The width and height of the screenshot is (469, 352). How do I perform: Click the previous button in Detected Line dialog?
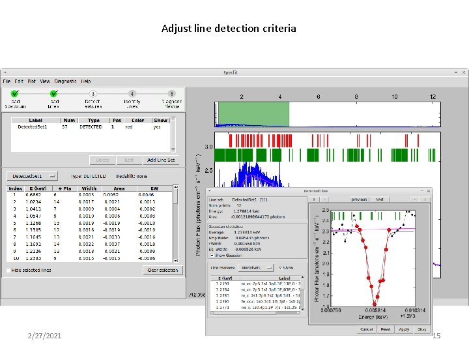click(x=359, y=199)
